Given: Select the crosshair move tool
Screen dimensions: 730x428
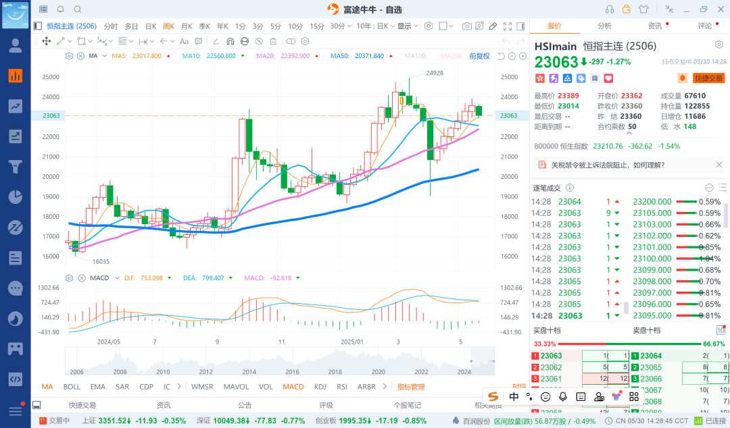Looking at the screenshot, I should [x=47, y=41].
